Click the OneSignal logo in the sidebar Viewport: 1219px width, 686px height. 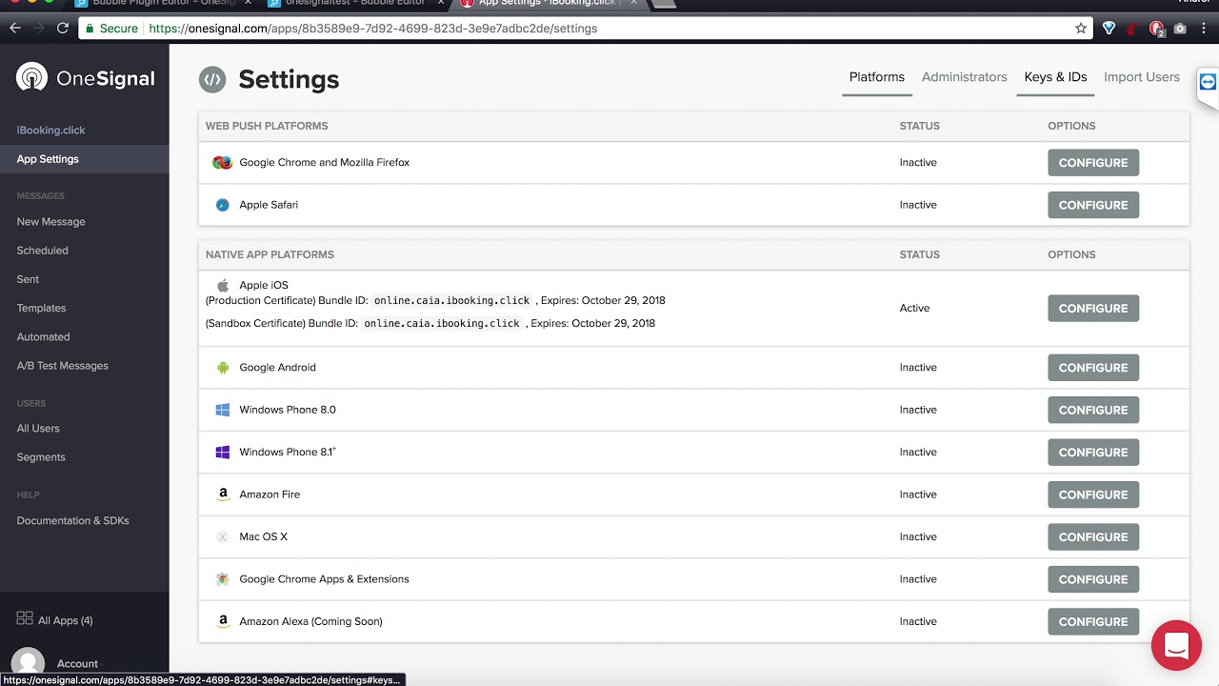pos(85,78)
